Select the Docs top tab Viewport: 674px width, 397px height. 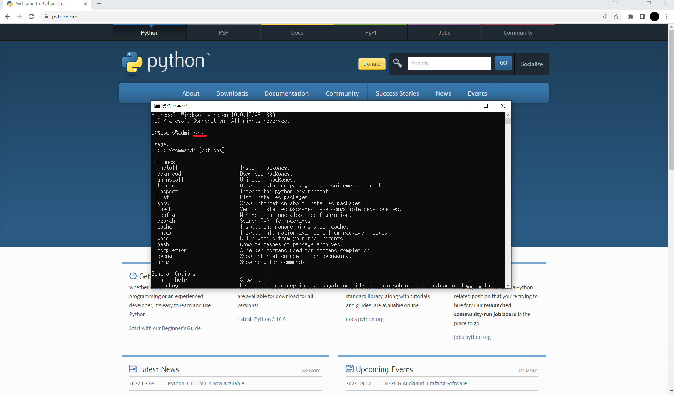pyautogui.click(x=297, y=33)
